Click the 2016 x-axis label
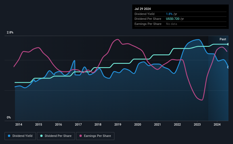The height and width of the screenshot is (144, 233). [58, 124]
